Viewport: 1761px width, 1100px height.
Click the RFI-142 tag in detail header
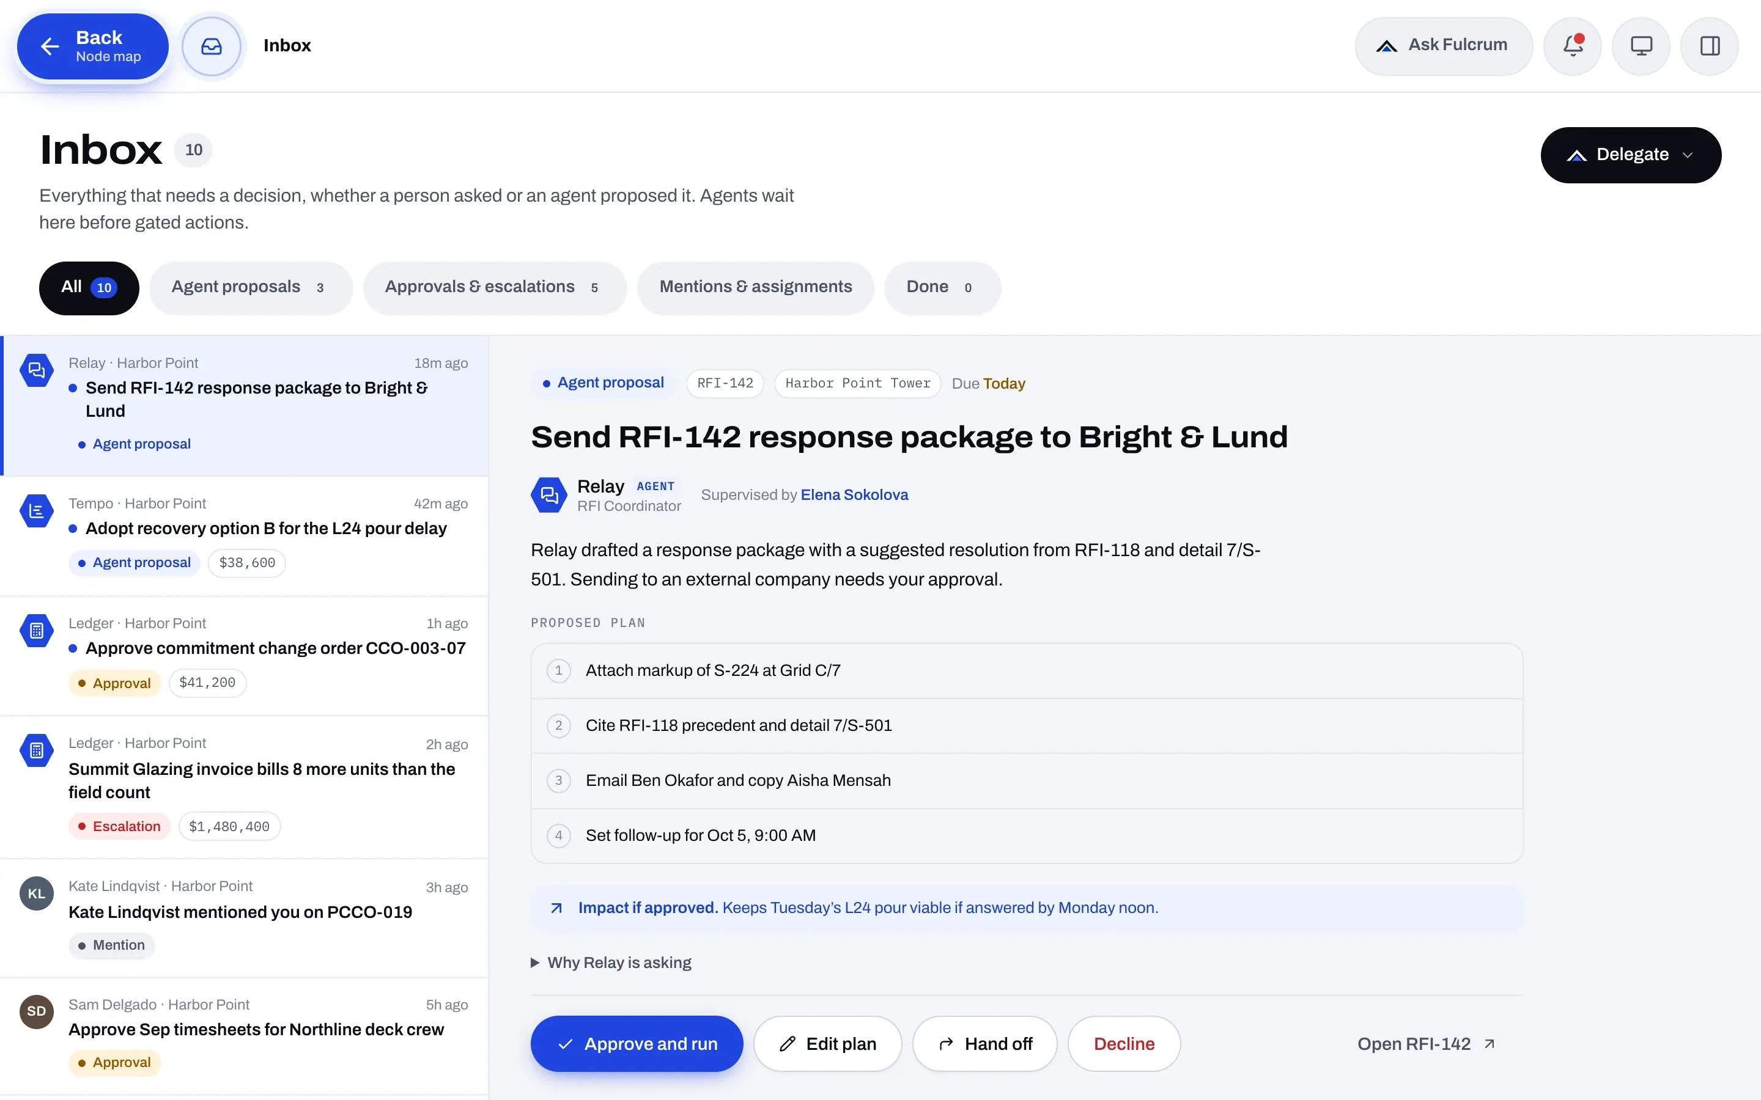pos(725,383)
